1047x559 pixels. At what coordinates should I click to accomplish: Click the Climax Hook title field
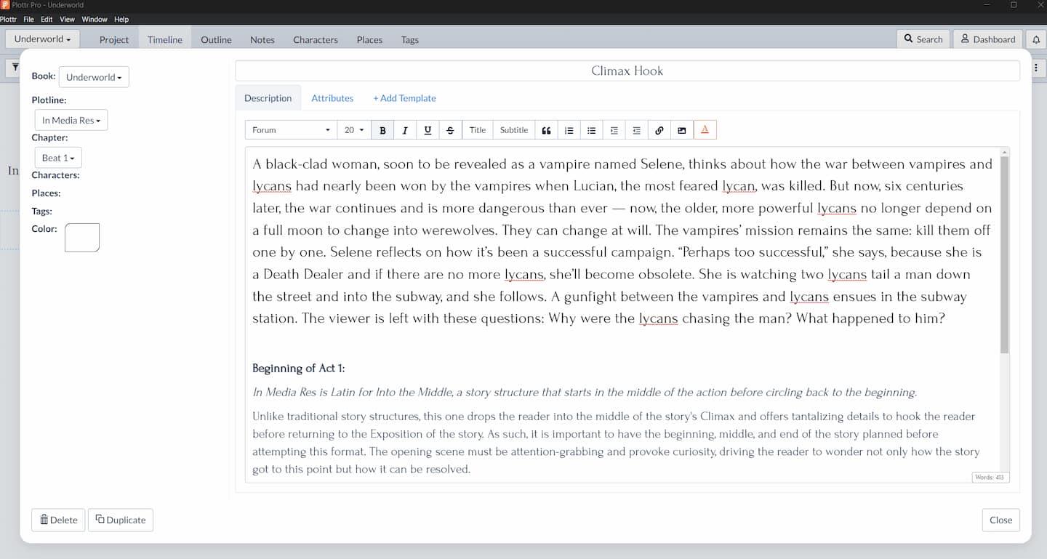pyautogui.click(x=627, y=71)
